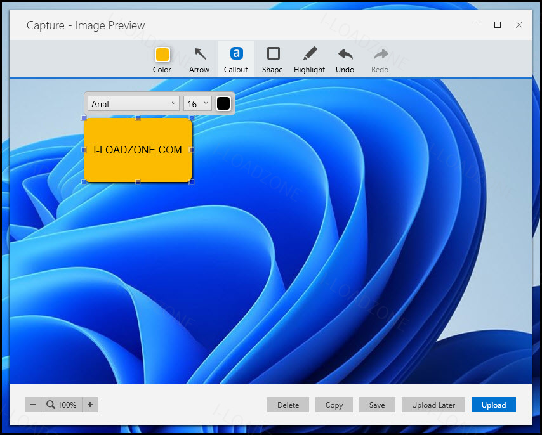542x435 pixels.
Task: Click the callout's left-middle handle
Action: pyautogui.click(x=84, y=150)
